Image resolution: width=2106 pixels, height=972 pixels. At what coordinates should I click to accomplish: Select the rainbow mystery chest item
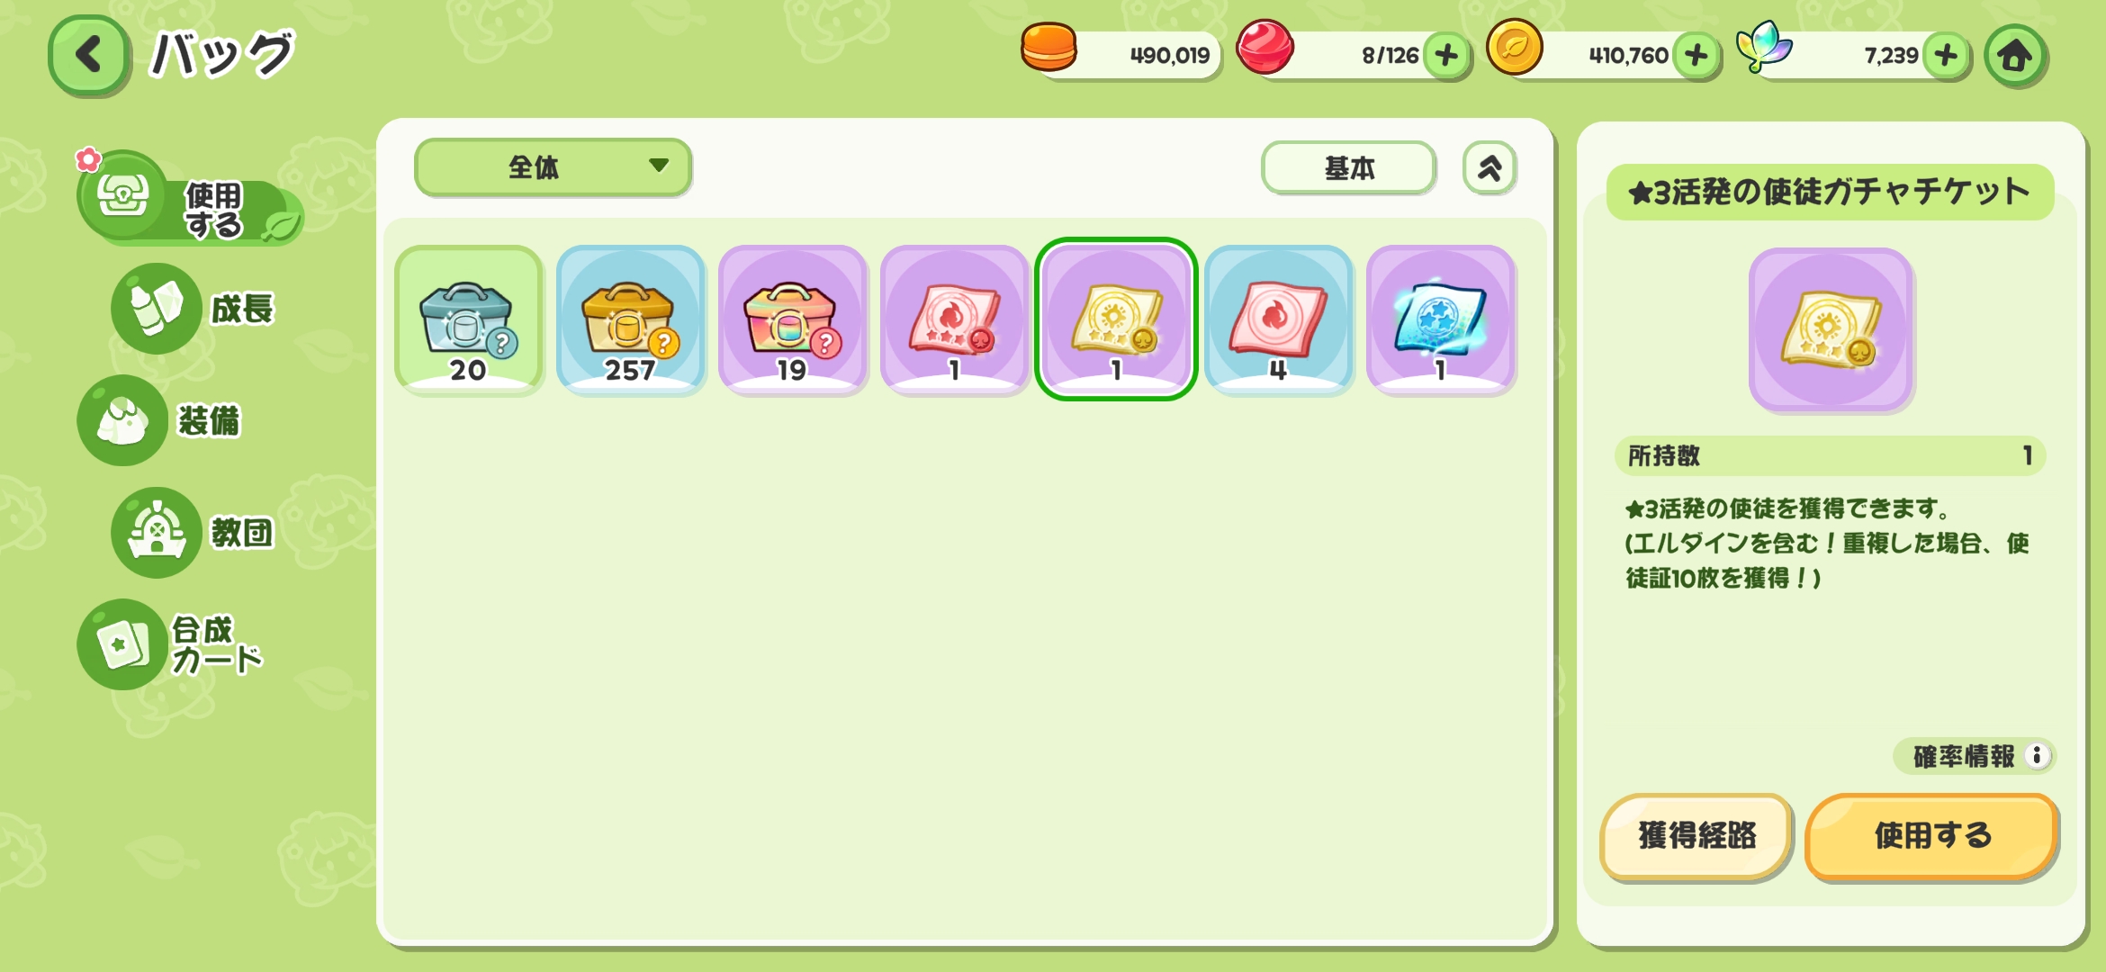(792, 319)
